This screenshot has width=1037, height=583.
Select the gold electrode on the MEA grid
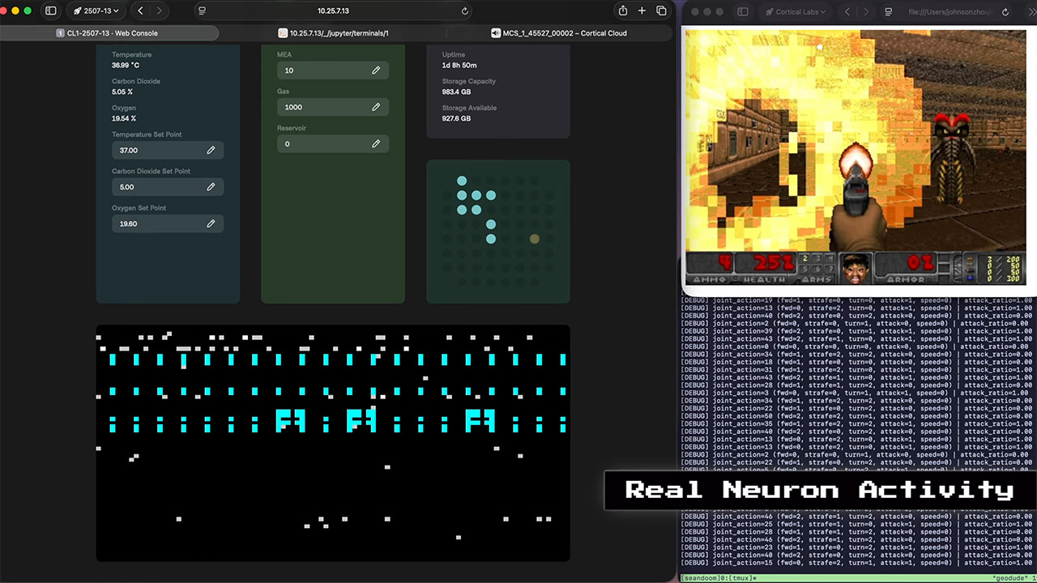(534, 238)
